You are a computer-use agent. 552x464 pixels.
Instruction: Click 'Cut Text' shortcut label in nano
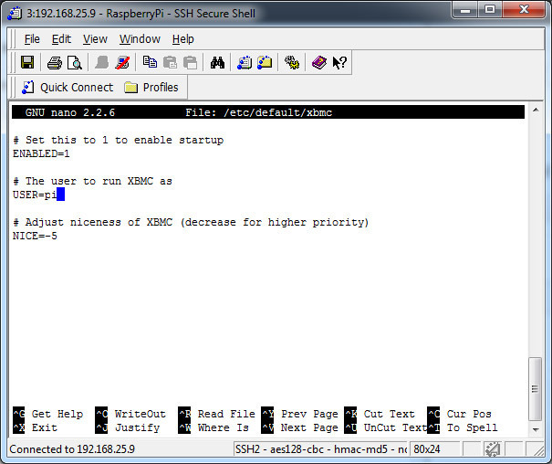(x=389, y=414)
